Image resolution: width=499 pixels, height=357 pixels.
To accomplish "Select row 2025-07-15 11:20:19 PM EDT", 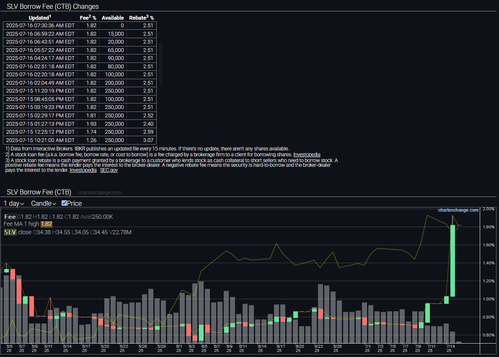I will [80, 91].
